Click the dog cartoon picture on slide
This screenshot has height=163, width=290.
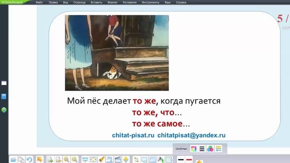117,53
